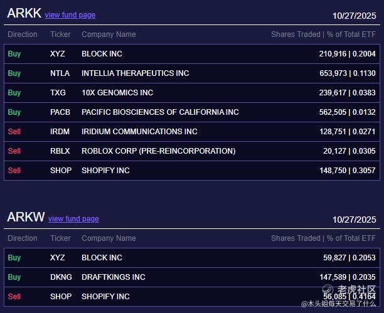Open the ARKW view fund page link

click(73, 219)
